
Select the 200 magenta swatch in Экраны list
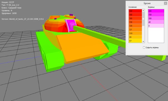pos(156,11)
